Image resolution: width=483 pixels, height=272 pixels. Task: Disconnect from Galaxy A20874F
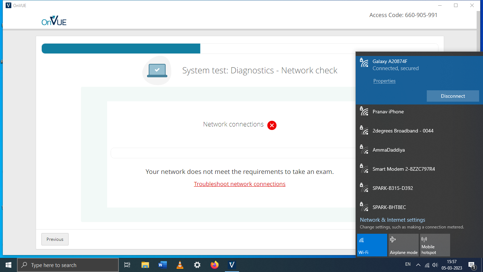coord(453,96)
